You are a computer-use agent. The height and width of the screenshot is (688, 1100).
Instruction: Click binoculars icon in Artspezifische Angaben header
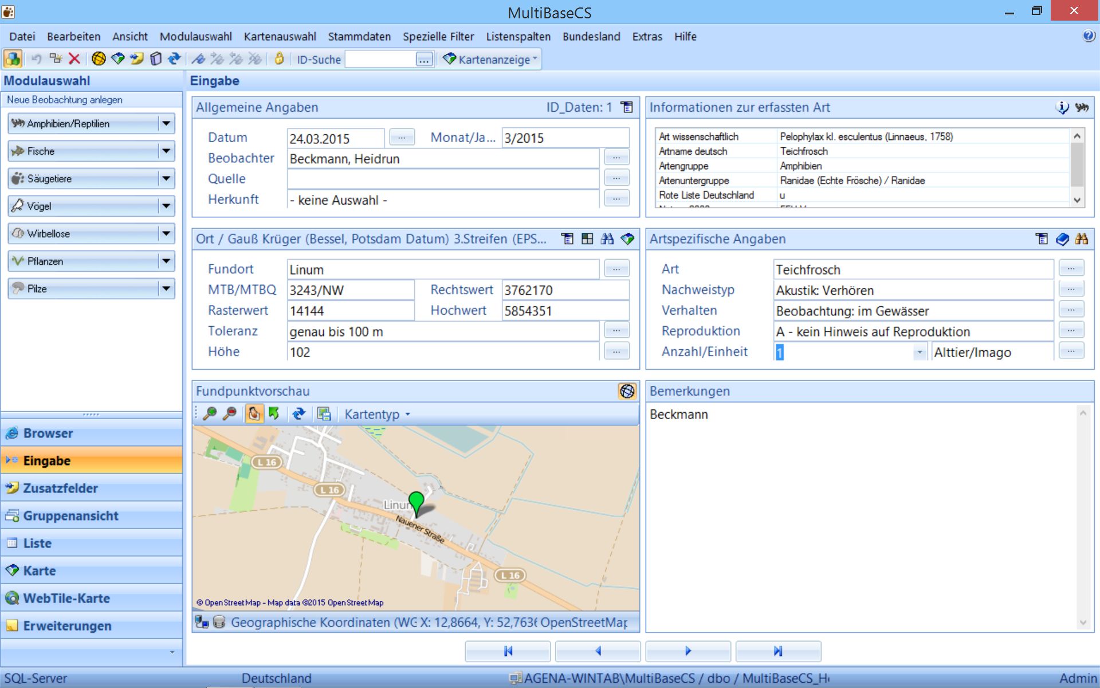pos(1082,239)
